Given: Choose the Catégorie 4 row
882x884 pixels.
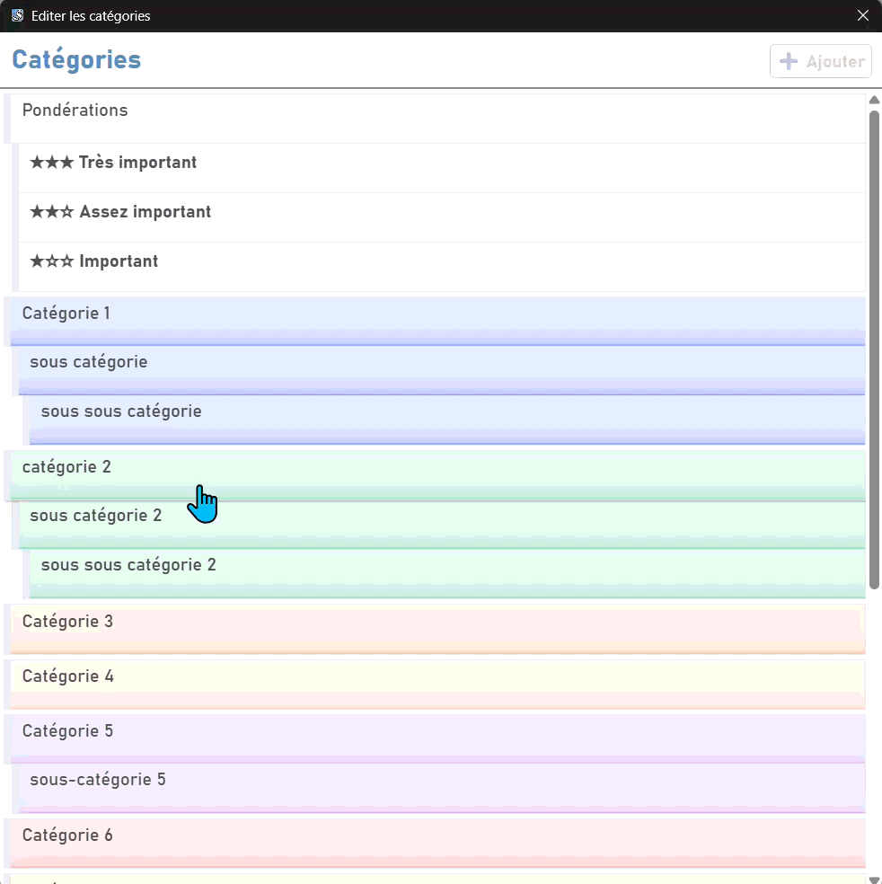Looking at the screenshot, I should [438, 685].
